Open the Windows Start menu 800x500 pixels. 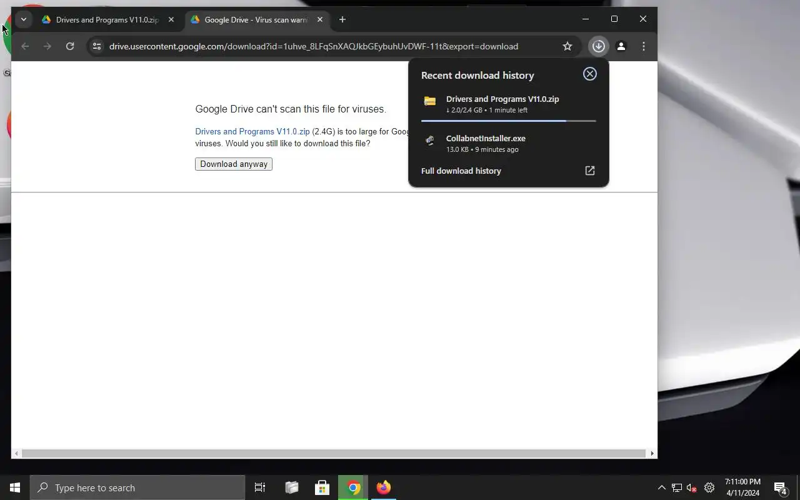tap(15, 487)
